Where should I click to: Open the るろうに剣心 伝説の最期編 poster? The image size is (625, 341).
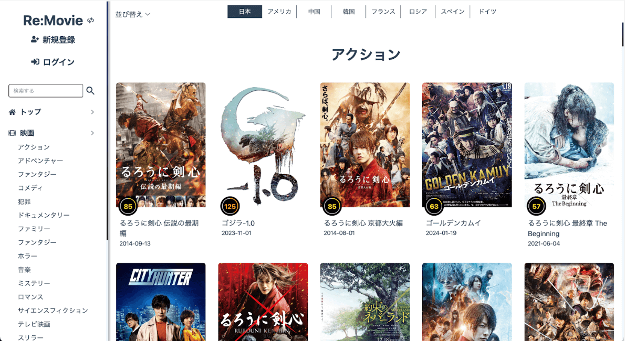coord(161,145)
